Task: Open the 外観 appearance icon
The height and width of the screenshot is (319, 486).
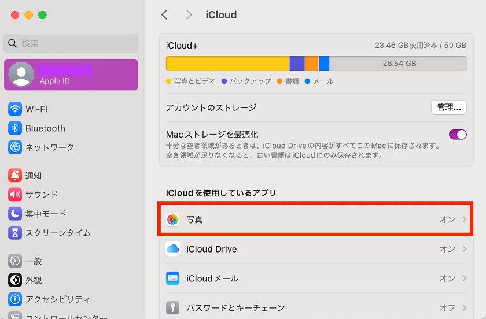Action: [x=15, y=280]
